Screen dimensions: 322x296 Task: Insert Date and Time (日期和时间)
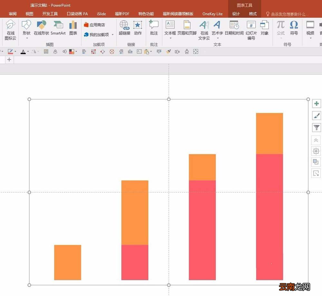pyautogui.click(x=234, y=27)
